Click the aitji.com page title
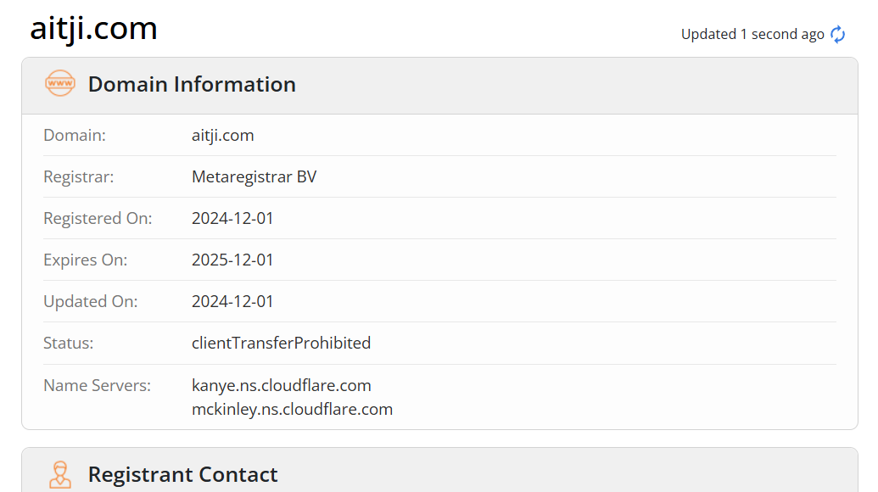Image resolution: width=878 pixels, height=492 pixels. [93, 28]
